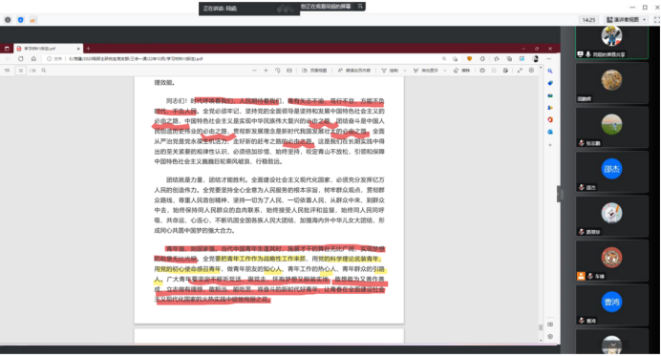Expand participant list with bottom chevron

click(x=613, y=345)
